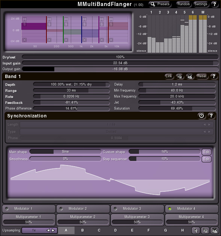The width and height of the screenshot is (221, 236).
Task: Open the Presets browser
Action: click(x=160, y=4)
